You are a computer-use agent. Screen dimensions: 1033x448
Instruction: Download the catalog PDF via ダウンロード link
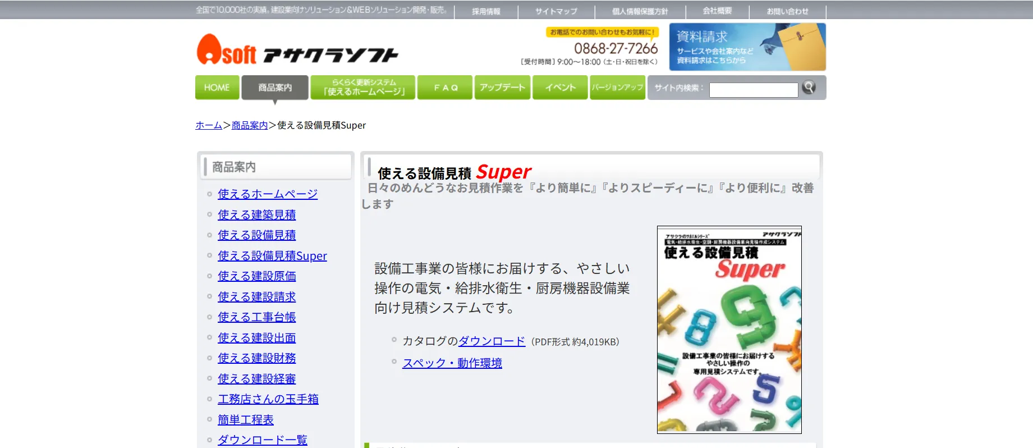(x=492, y=341)
